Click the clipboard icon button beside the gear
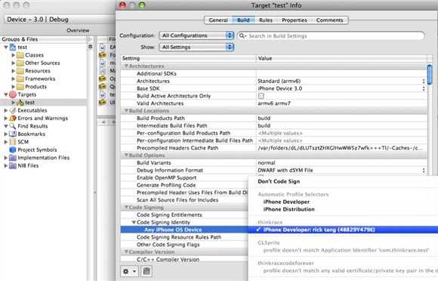The height and width of the screenshot is (281, 438). click(147, 271)
